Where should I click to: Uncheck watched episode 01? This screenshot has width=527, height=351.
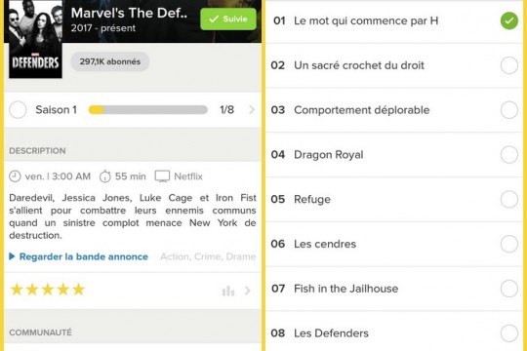(509, 20)
